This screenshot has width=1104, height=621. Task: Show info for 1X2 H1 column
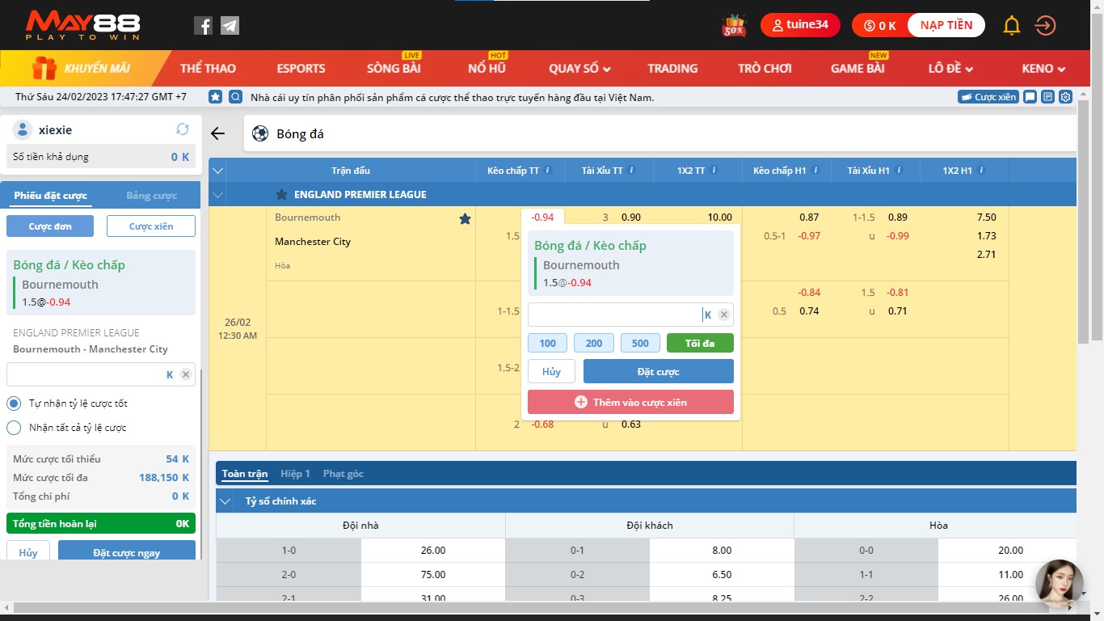(x=980, y=171)
